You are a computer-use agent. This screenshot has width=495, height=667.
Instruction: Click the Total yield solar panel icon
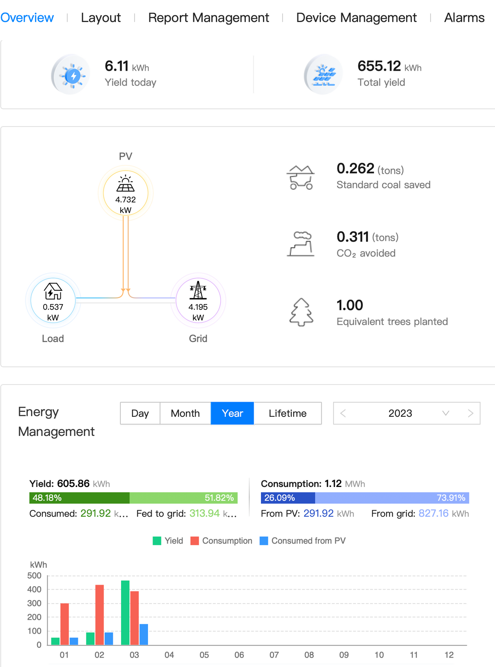[x=324, y=75]
